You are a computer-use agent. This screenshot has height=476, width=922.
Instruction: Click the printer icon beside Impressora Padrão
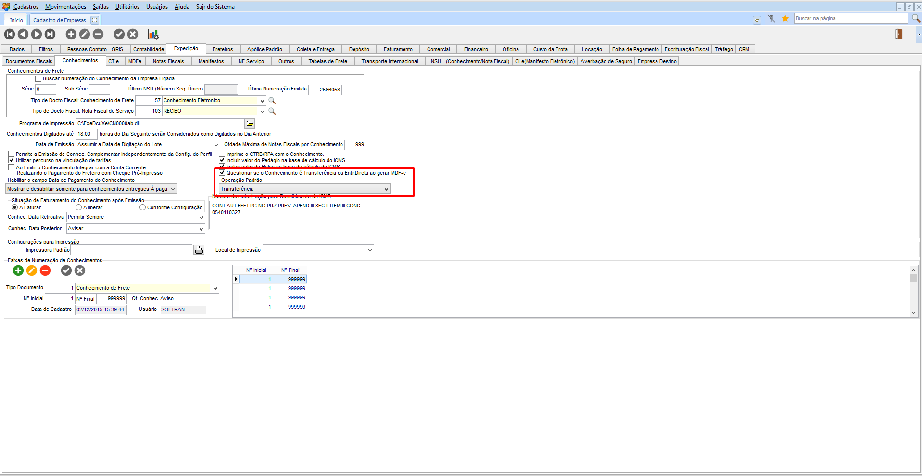[x=199, y=250]
